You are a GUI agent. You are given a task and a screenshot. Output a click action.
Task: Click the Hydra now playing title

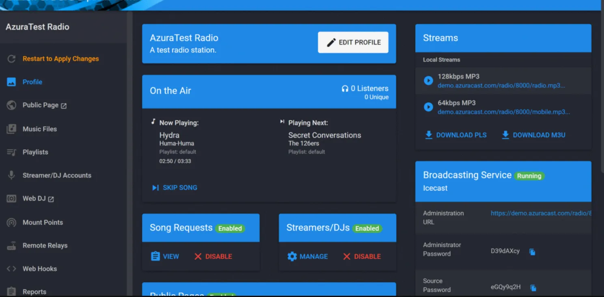click(169, 135)
